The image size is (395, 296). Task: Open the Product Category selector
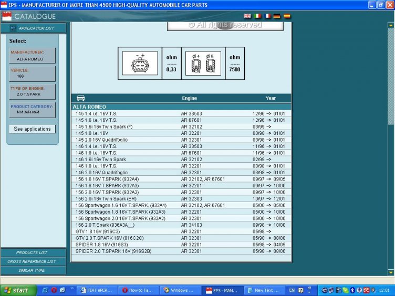(x=32, y=109)
